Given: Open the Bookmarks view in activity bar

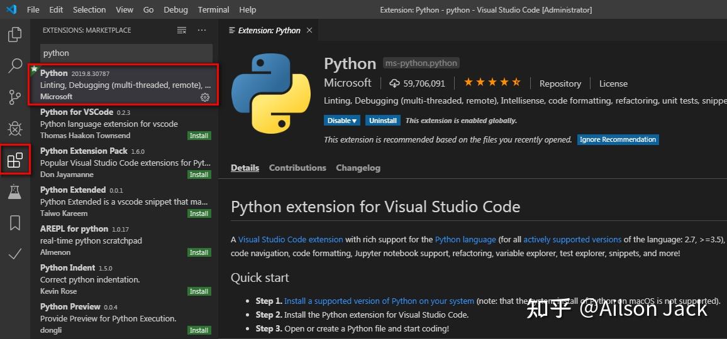Looking at the screenshot, I should click(15, 223).
